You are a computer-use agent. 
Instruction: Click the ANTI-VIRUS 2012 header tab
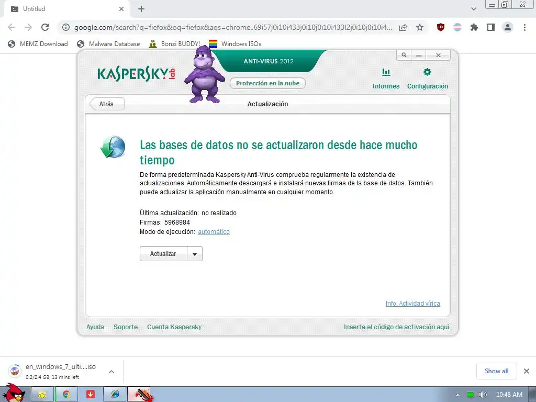click(x=269, y=61)
